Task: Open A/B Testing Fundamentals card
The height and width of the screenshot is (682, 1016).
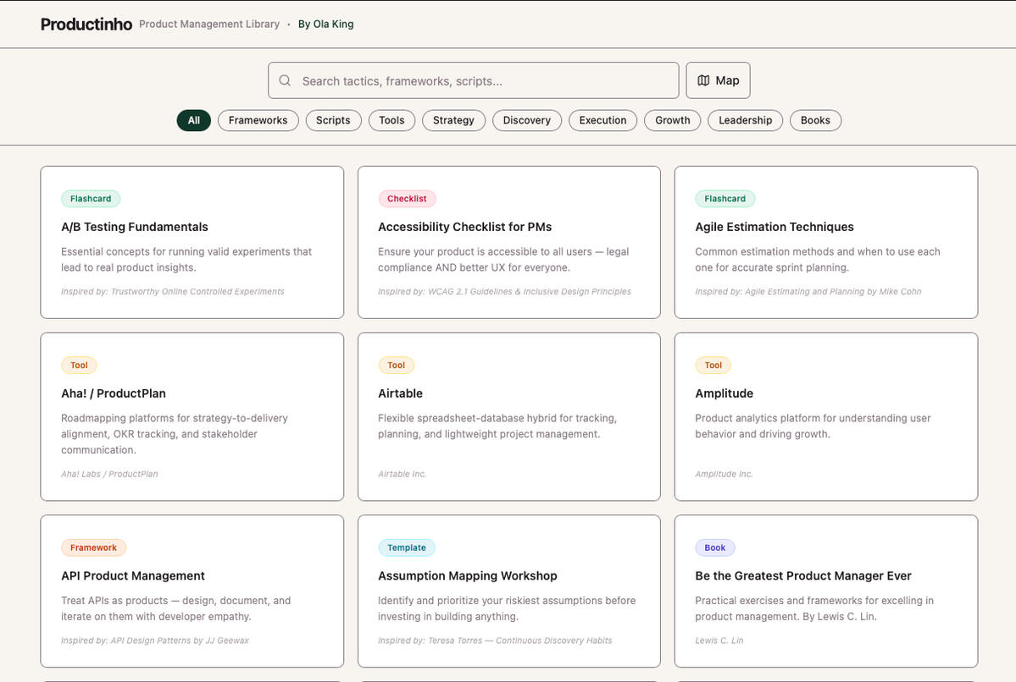Action: pos(192,242)
